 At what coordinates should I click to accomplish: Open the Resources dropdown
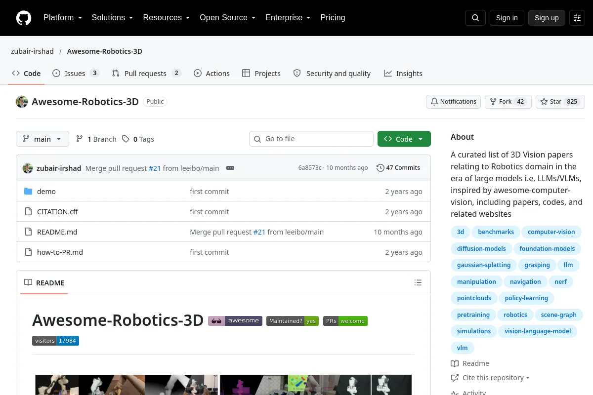(167, 18)
